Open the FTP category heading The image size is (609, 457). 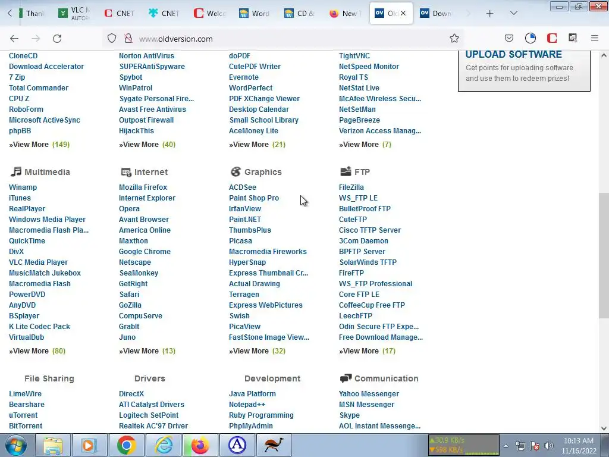pyautogui.click(x=362, y=172)
